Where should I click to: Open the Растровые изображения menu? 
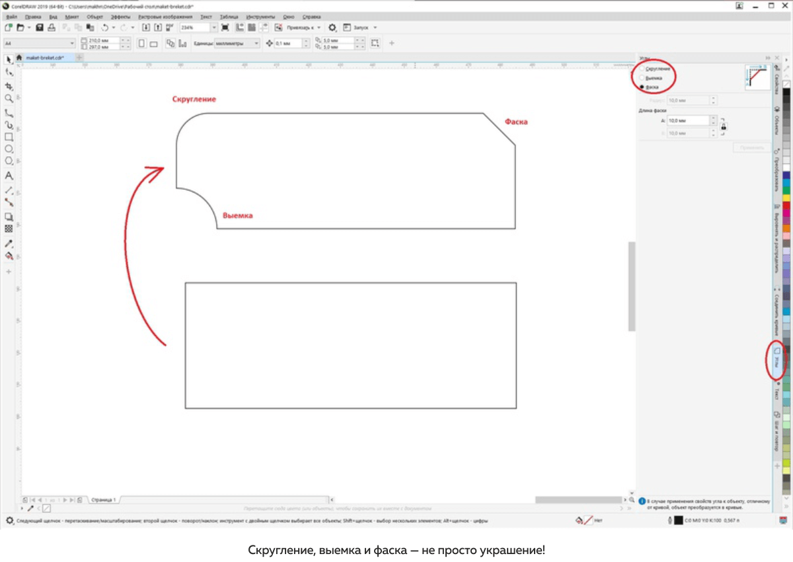pos(165,16)
